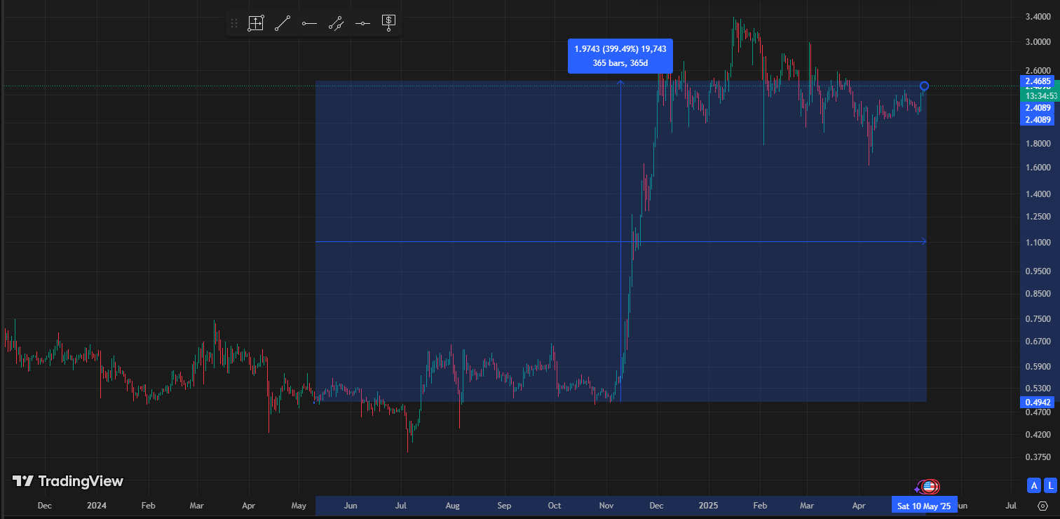This screenshot has height=519, width=1060.
Task: Select the blue circle measurement endpoint
Action: click(x=924, y=86)
